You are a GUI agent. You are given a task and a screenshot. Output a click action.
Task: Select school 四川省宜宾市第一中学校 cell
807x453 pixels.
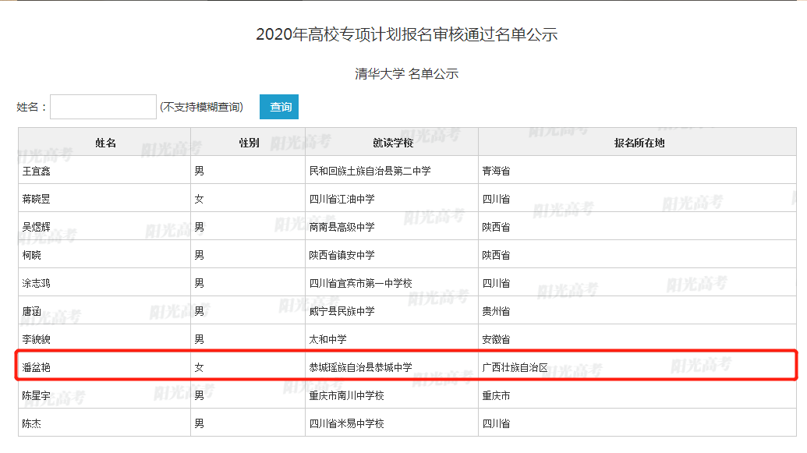[x=360, y=283]
